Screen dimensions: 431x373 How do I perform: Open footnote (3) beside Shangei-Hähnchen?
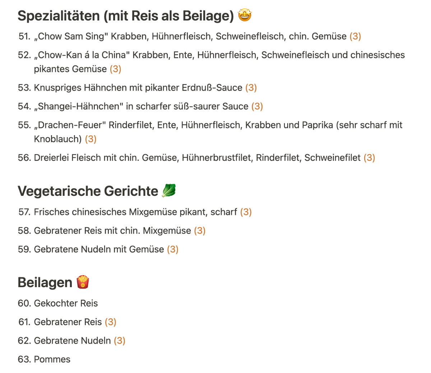257,106
